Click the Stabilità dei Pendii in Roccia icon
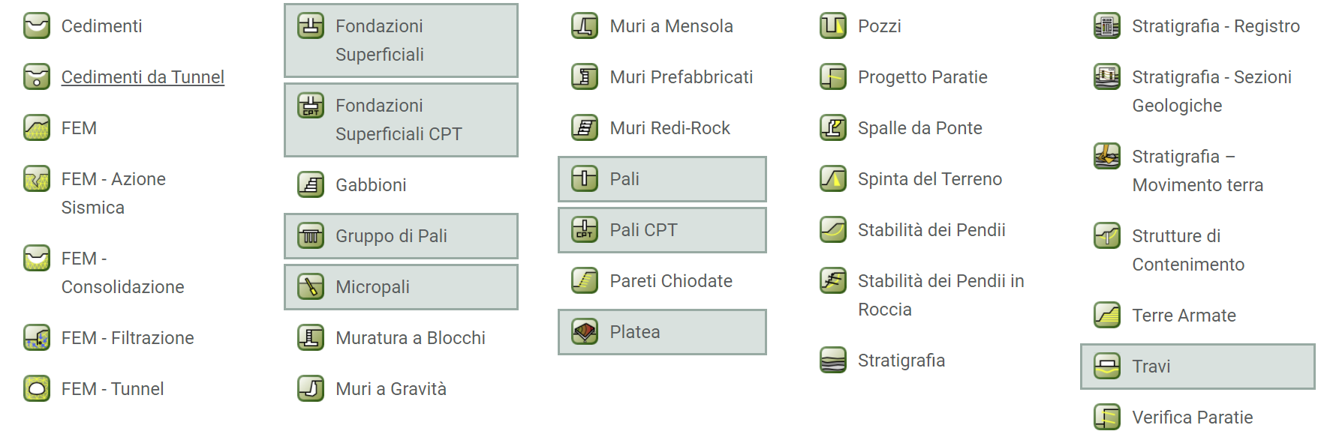 pyautogui.click(x=833, y=281)
